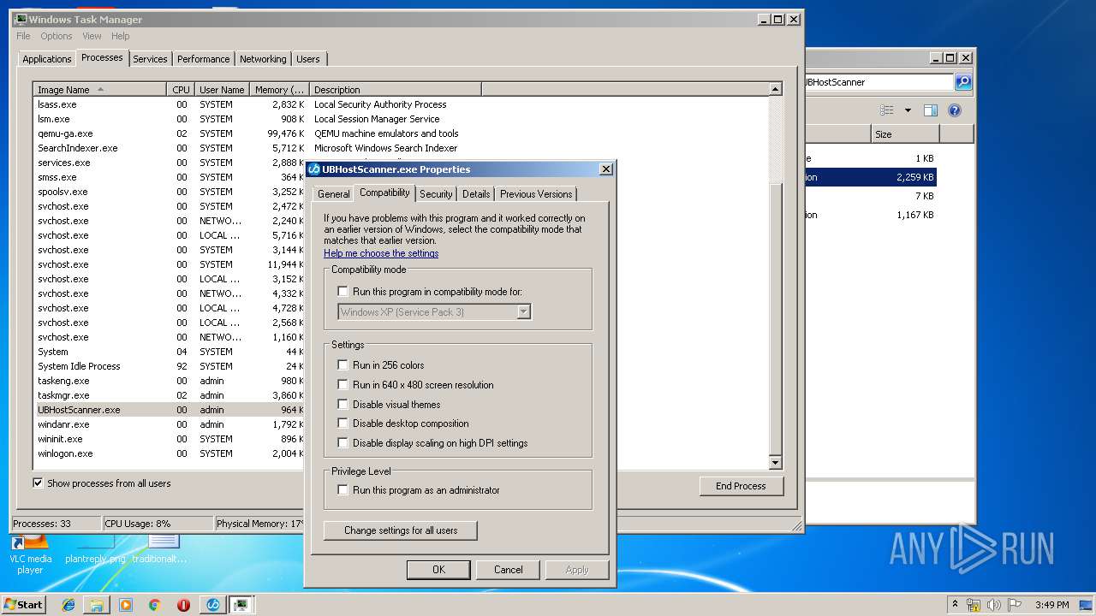1096x616 pixels.
Task: Open the File menu in Task Manager
Action: 23,36
